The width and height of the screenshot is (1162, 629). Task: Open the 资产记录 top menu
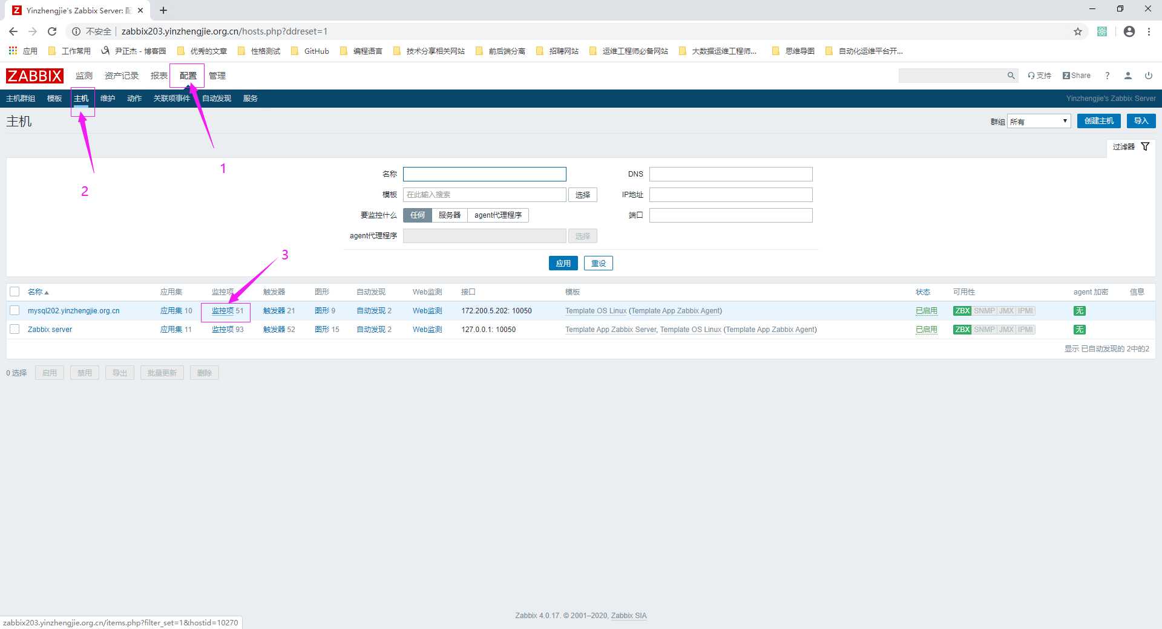click(122, 76)
